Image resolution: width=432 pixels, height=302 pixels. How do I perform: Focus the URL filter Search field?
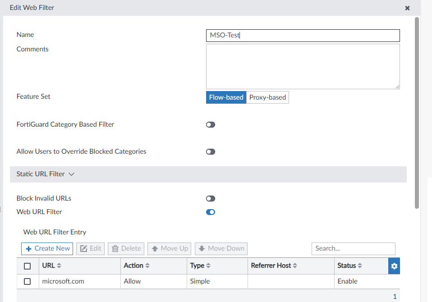click(x=353, y=248)
